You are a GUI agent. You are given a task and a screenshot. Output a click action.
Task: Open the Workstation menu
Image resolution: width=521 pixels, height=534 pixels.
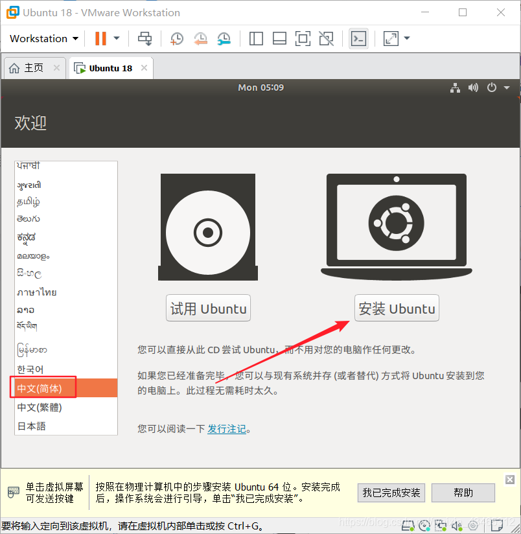[44, 38]
